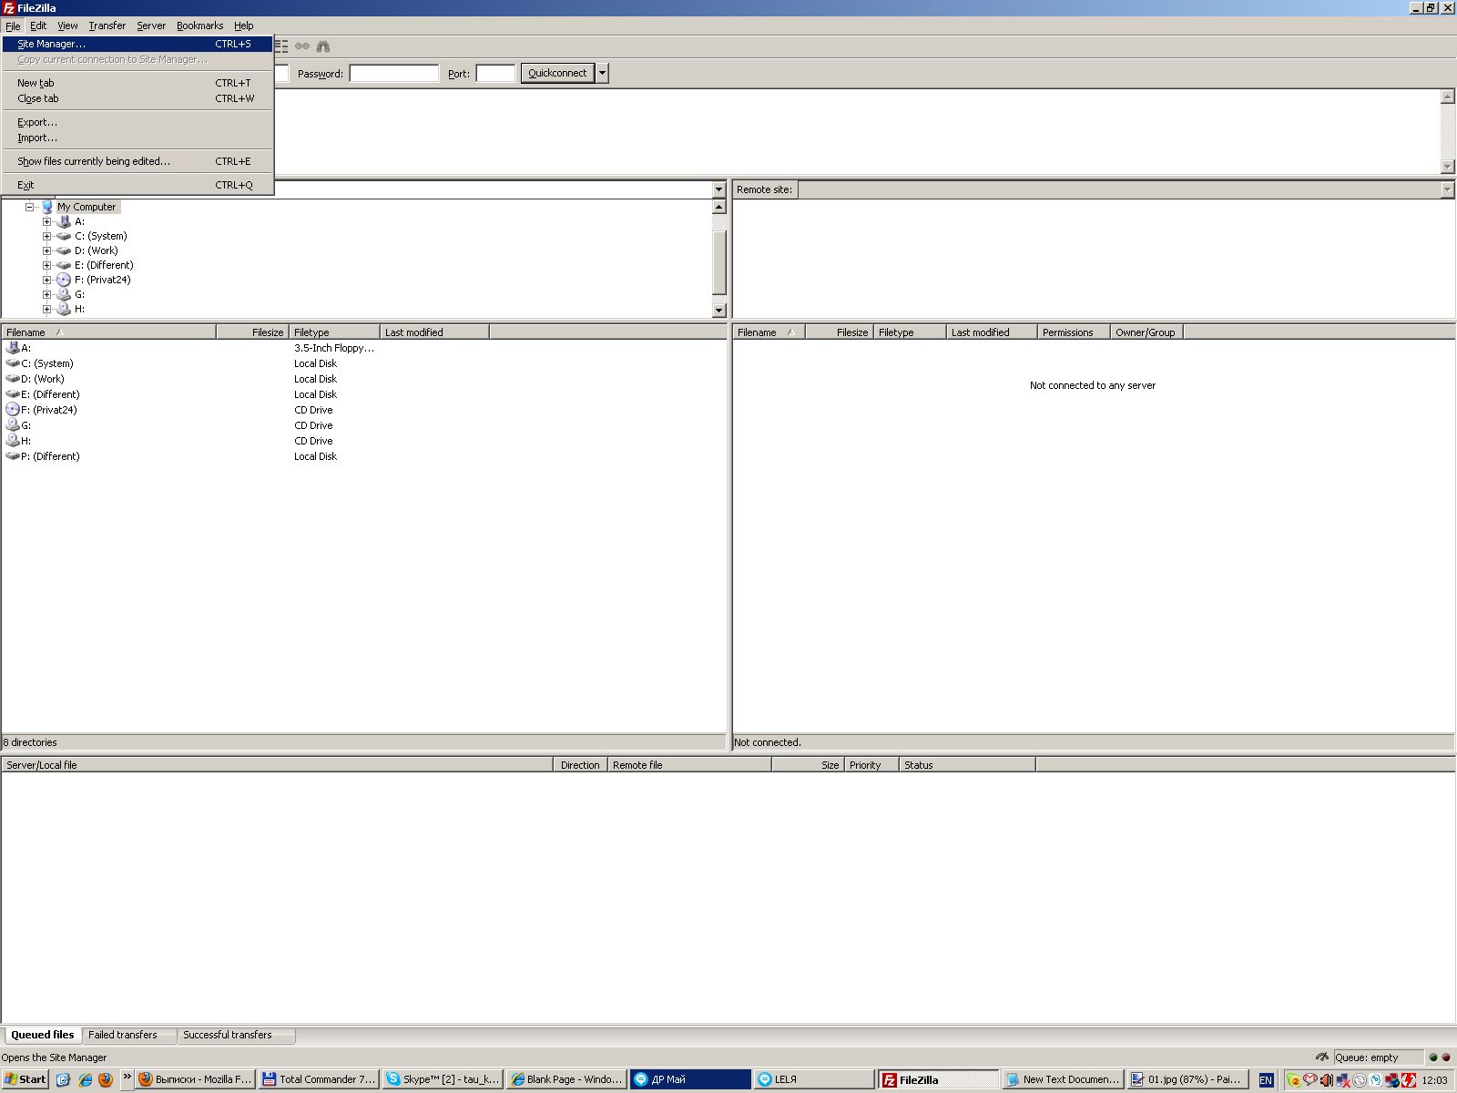1457x1093 pixels.
Task: Choose Import from the File menu
Action: [138, 138]
